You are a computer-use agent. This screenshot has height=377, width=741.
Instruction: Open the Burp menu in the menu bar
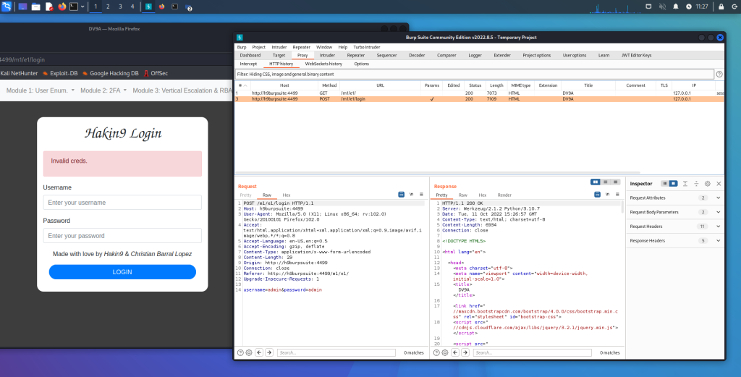pos(242,47)
